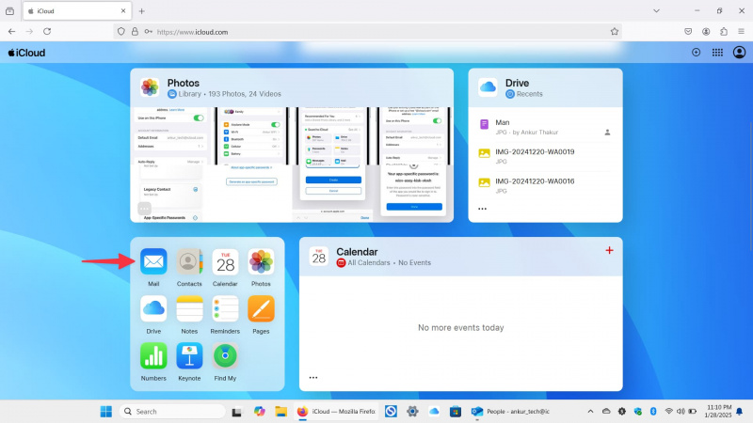This screenshot has width=753, height=423.
Task: Click the first photo thumbnail in Photos widget
Action: click(x=171, y=165)
